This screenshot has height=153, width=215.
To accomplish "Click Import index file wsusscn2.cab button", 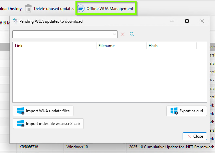I will [48, 124].
